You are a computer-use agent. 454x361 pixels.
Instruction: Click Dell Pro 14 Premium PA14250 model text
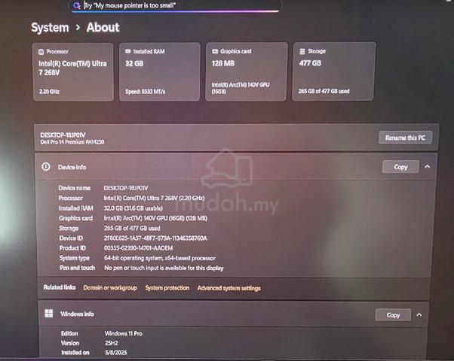72,142
